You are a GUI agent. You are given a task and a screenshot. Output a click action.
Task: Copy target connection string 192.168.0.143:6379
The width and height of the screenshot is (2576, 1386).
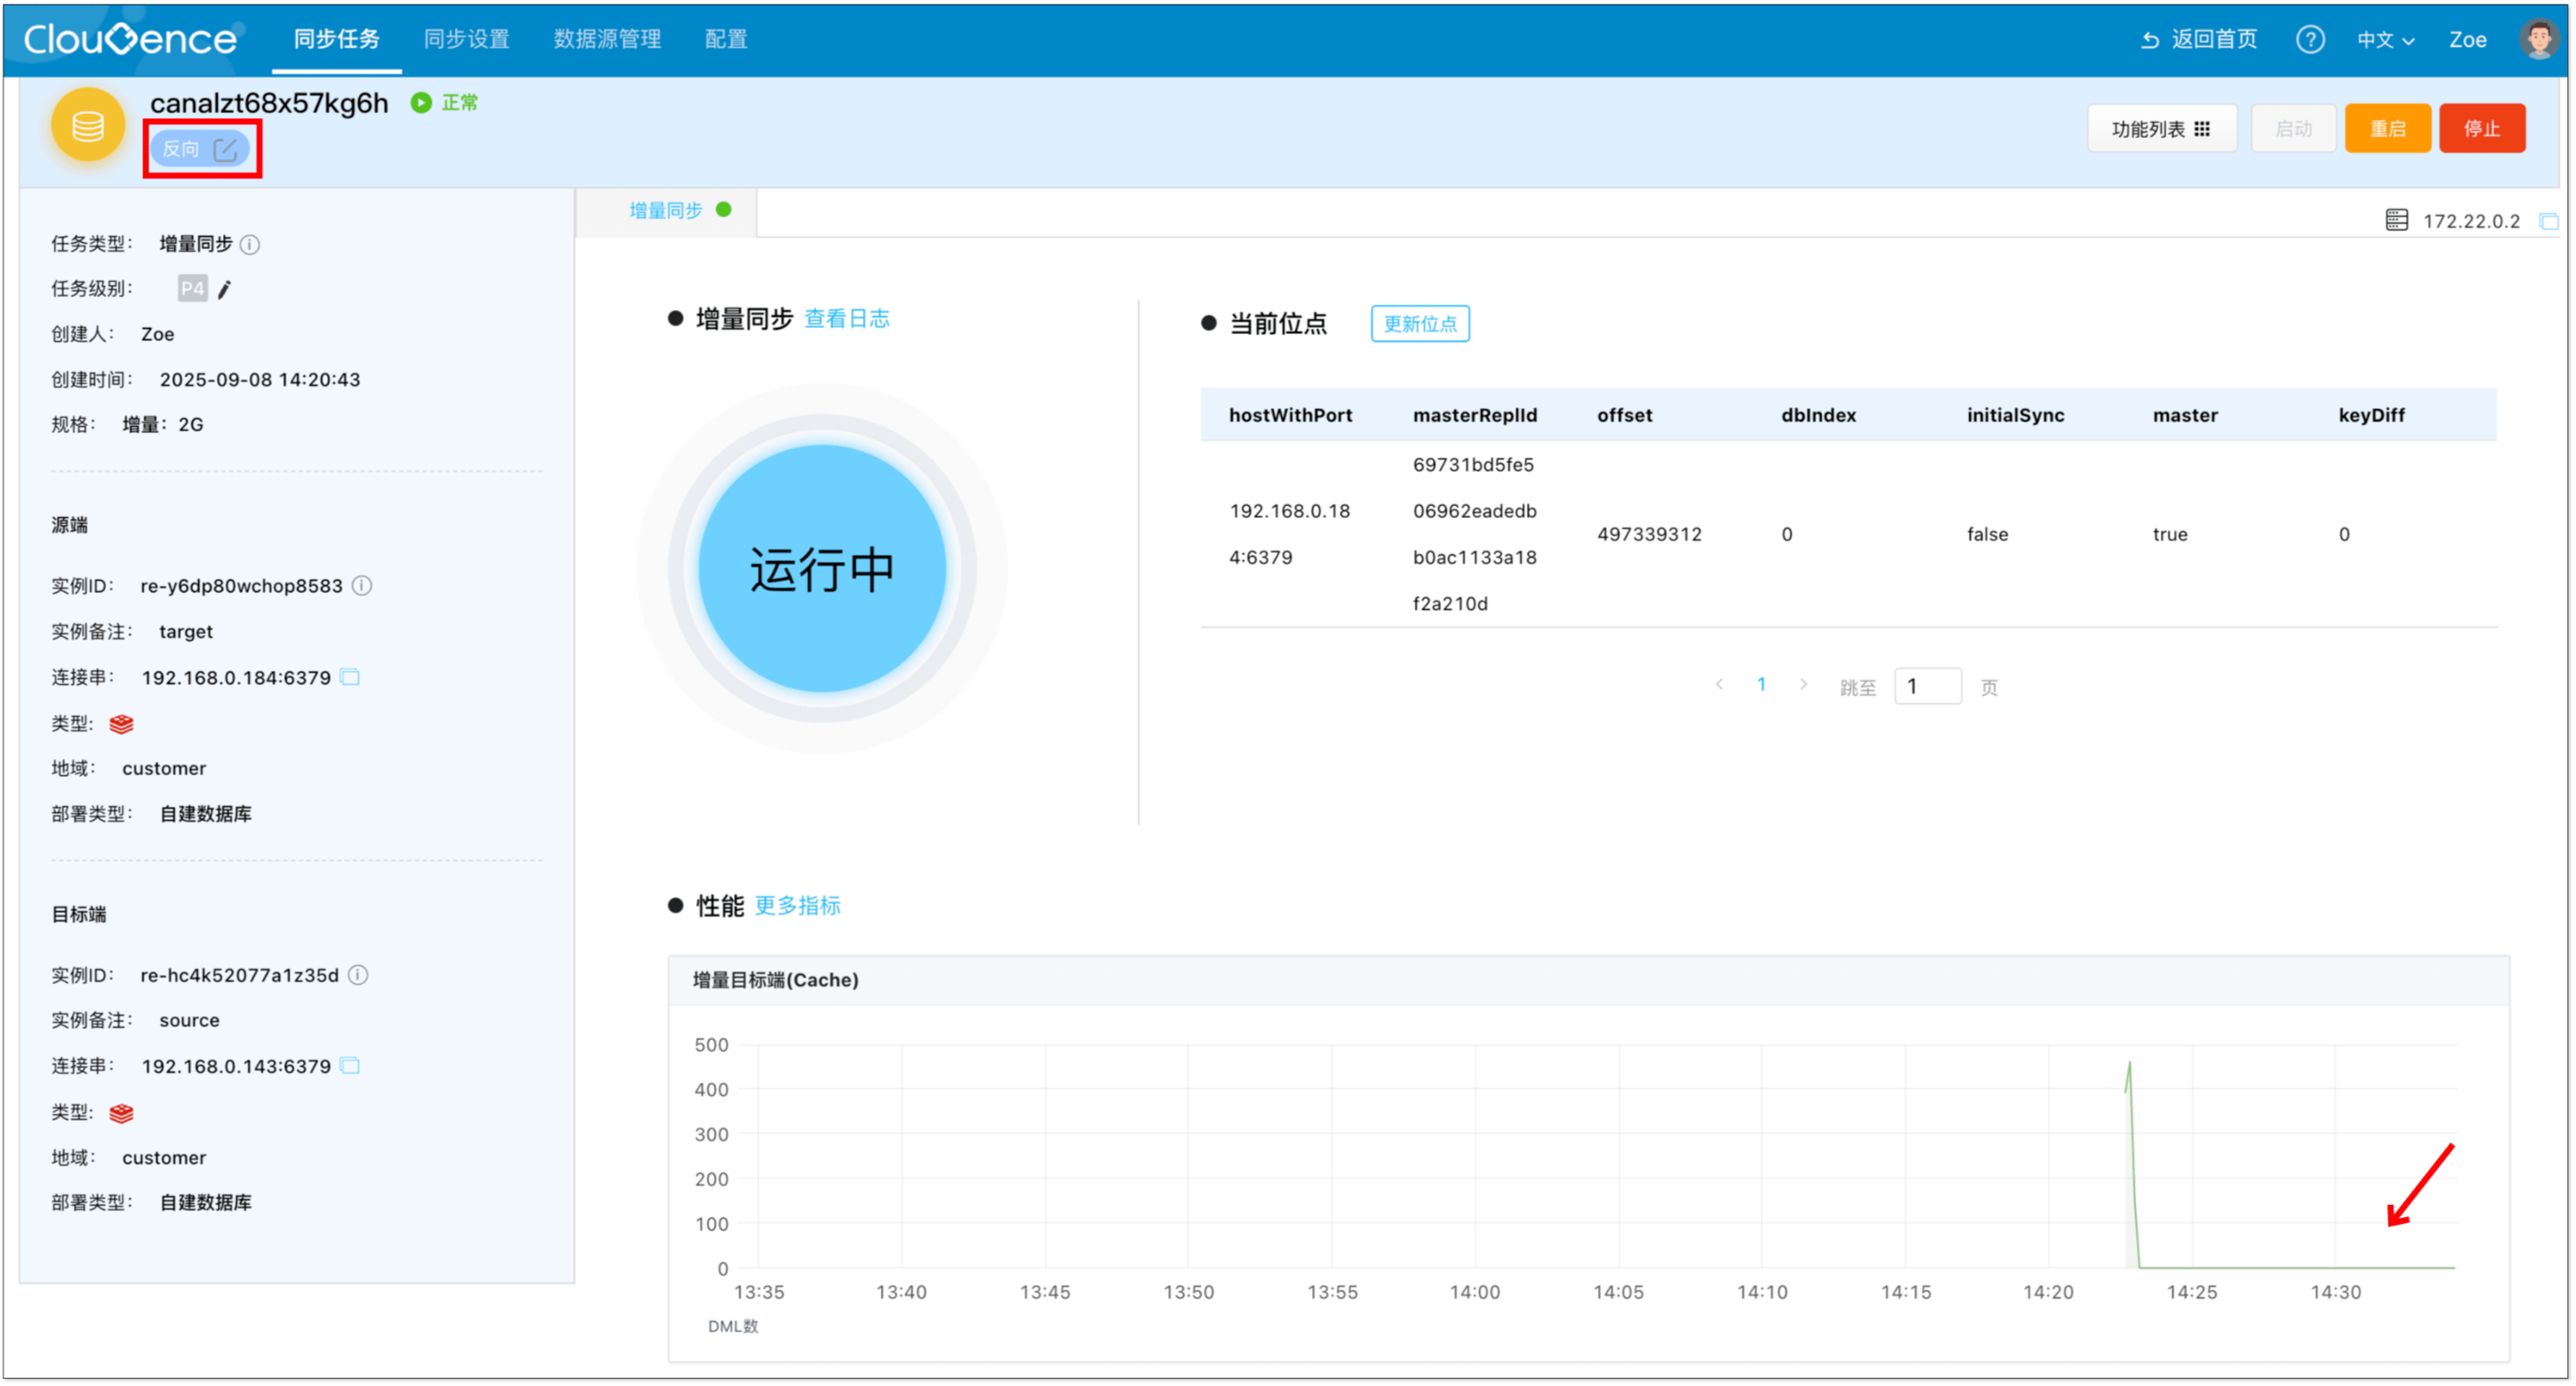(x=350, y=1067)
